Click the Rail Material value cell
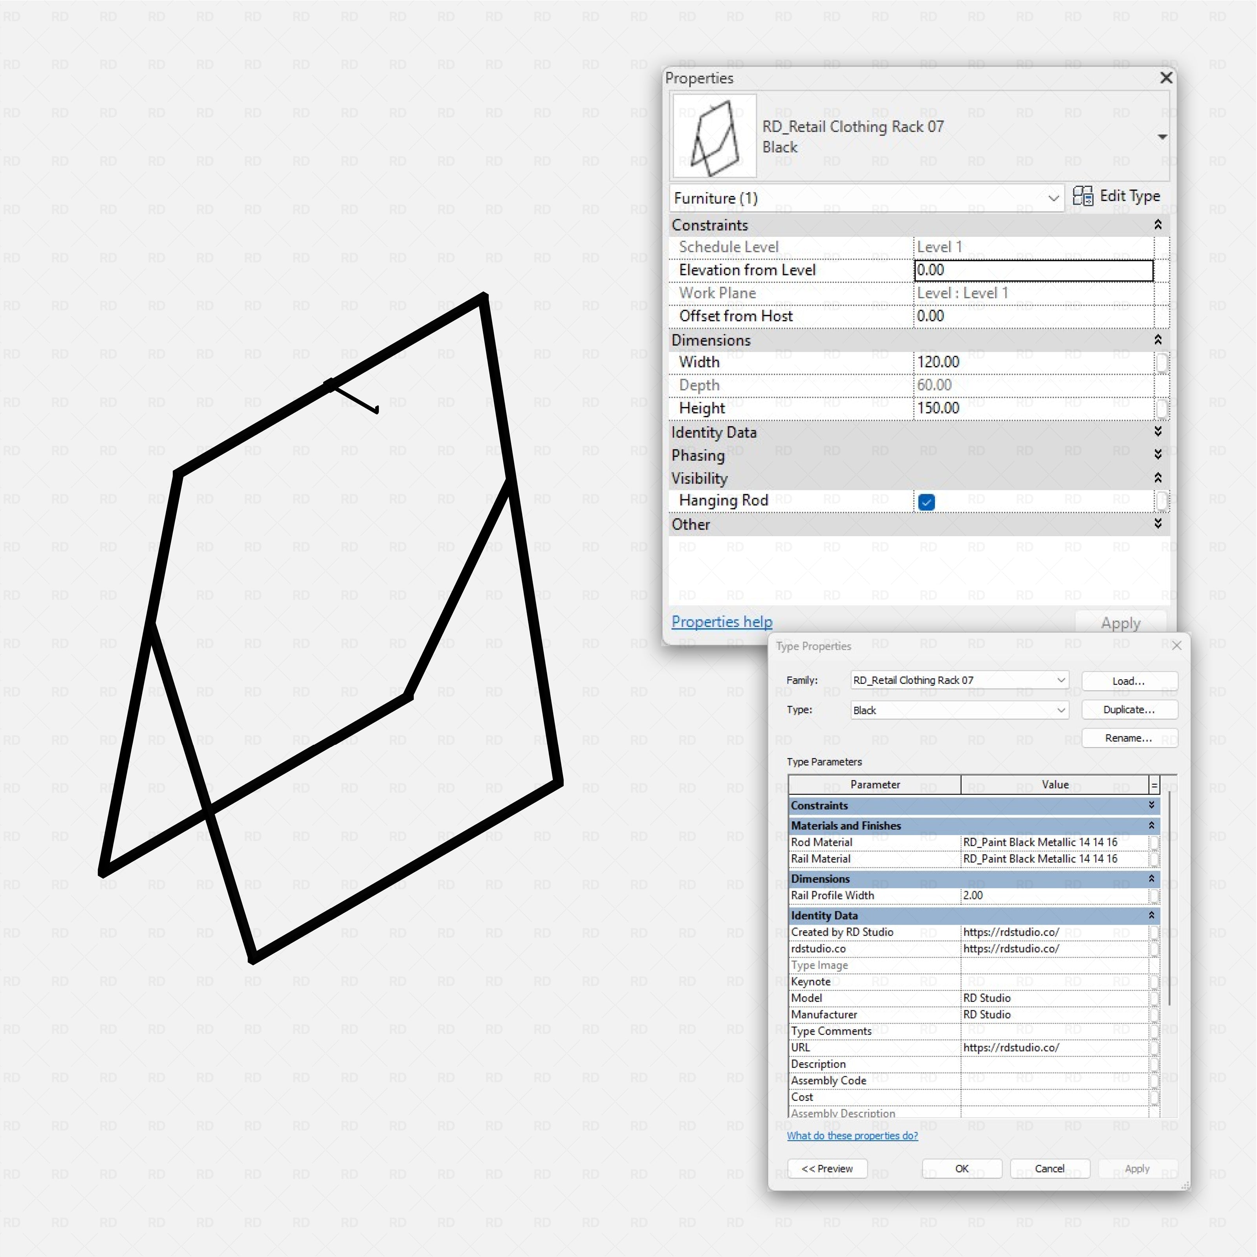Screen dimensions: 1257x1257 (1055, 859)
